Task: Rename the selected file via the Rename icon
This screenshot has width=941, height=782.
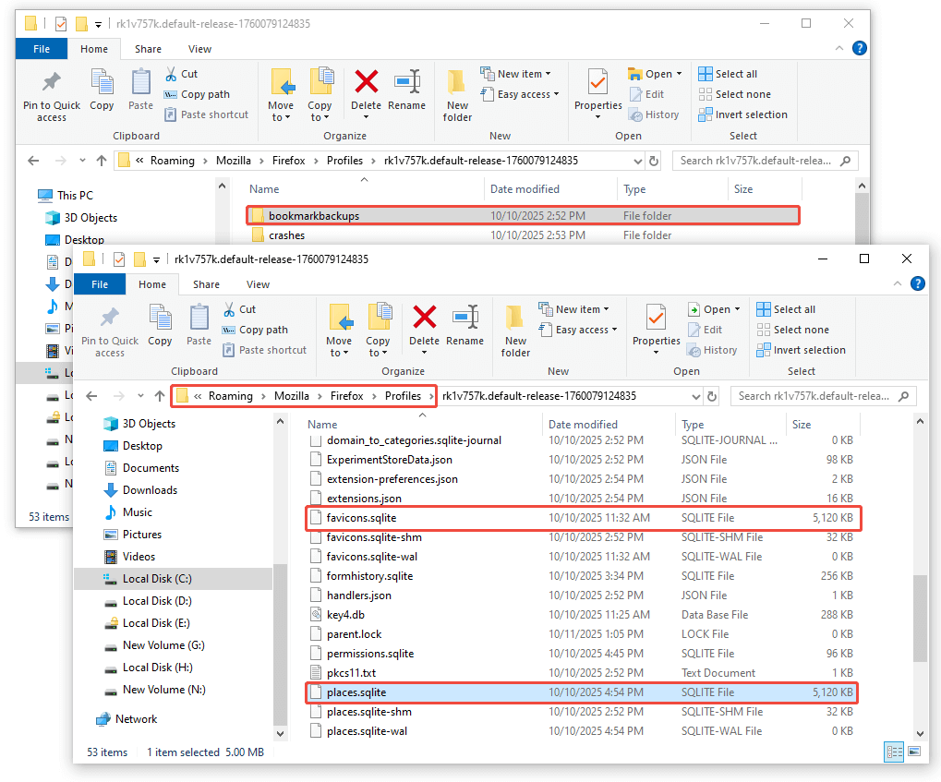Action: click(x=465, y=328)
